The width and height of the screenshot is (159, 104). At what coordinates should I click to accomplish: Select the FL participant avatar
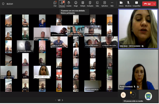(x=123, y=95)
